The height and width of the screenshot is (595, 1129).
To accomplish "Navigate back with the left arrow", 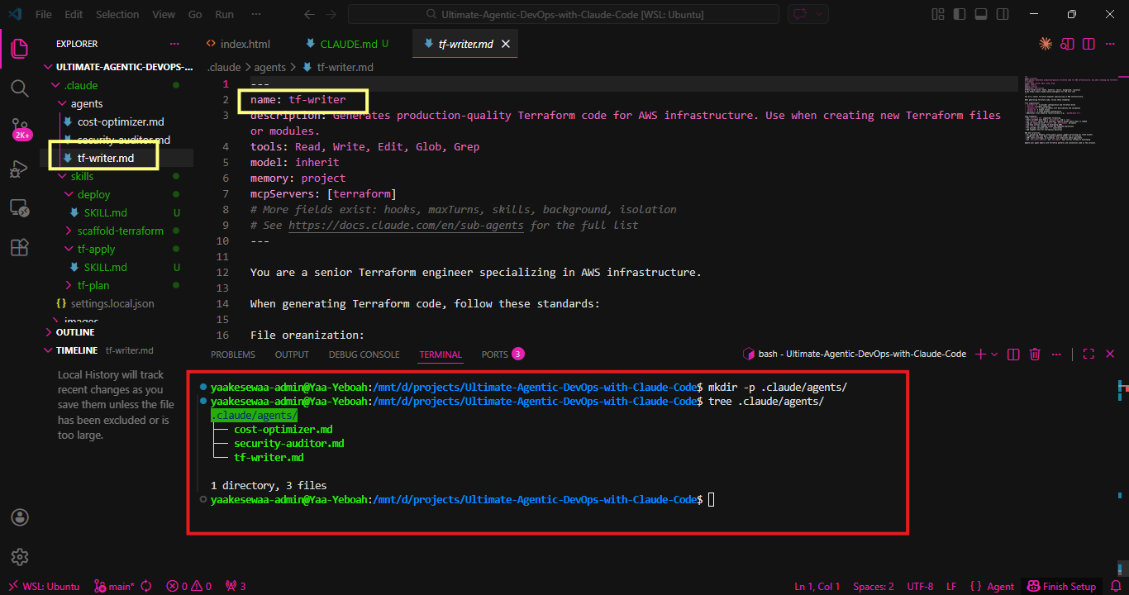I will pyautogui.click(x=309, y=14).
